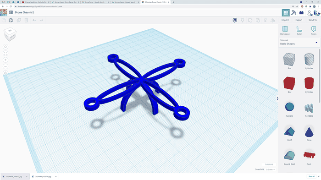The height and width of the screenshot is (180, 321).
Task: Pick the Sphere shape
Action: pos(289,109)
